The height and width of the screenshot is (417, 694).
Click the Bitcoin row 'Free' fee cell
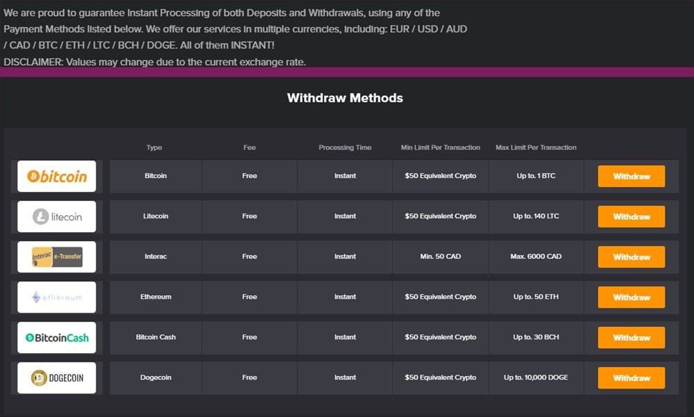250,176
